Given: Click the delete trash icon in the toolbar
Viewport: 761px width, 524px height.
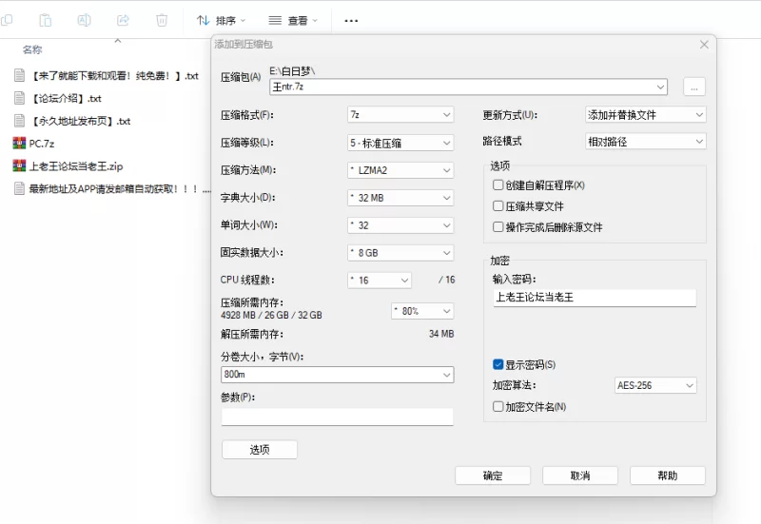Looking at the screenshot, I should (x=162, y=20).
